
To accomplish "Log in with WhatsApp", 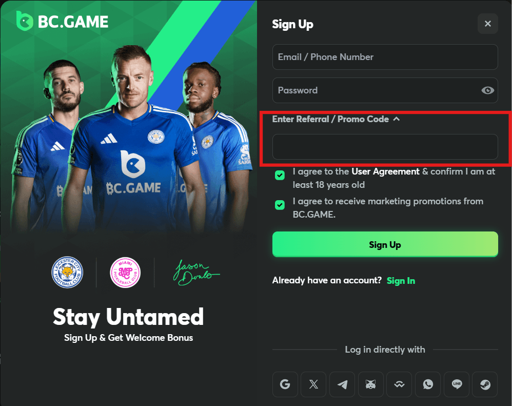I will coord(428,384).
